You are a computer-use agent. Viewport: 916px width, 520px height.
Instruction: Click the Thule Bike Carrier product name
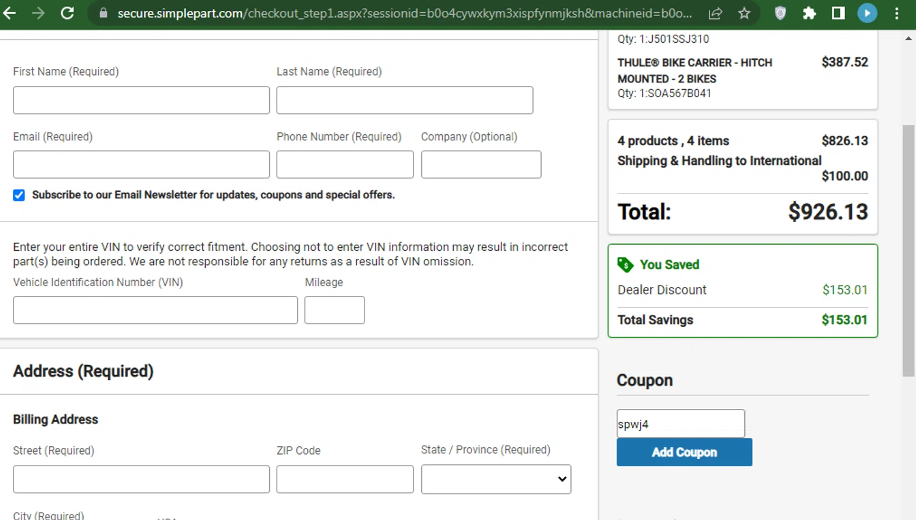695,71
